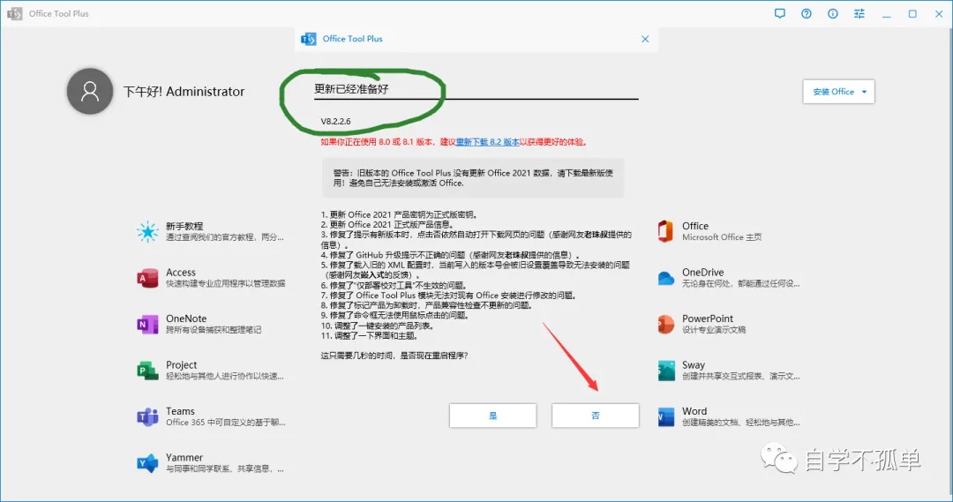Click the 更新已经准备好 heading
953x502 pixels.
pyautogui.click(x=351, y=89)
